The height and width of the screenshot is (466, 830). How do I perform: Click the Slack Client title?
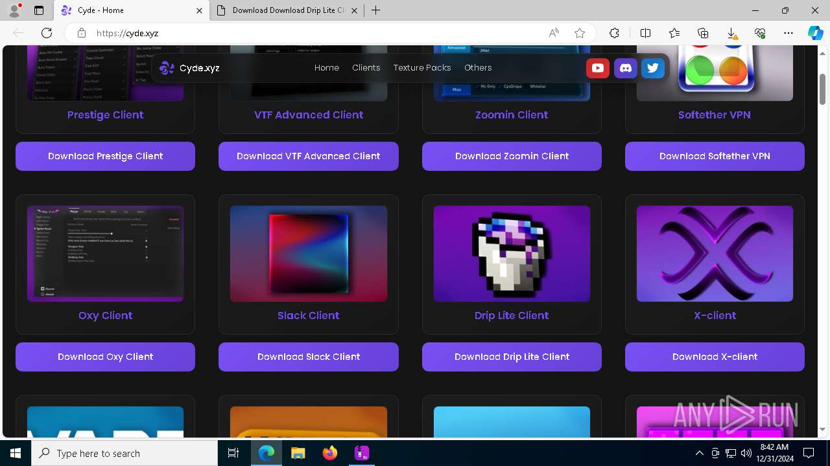pos(309,315)
